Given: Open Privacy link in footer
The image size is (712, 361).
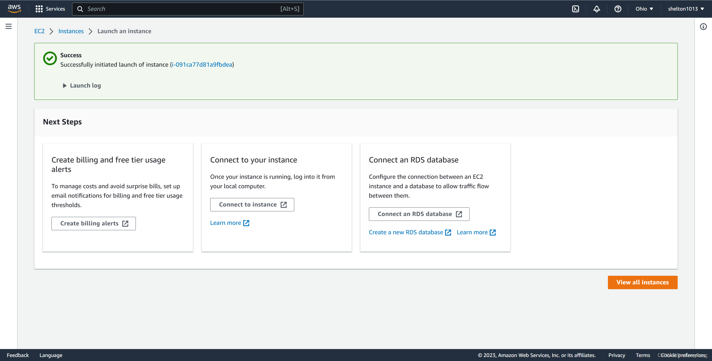Looking at the screenshot, I should pyautogui.click(x=616, y=355).
